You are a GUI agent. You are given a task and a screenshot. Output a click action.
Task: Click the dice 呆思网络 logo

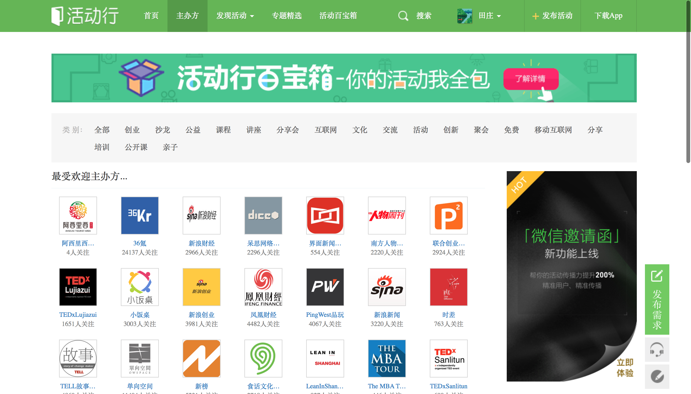(263, 216)
